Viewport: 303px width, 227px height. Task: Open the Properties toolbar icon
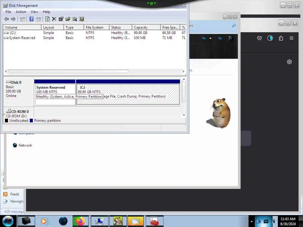[61, 19]
